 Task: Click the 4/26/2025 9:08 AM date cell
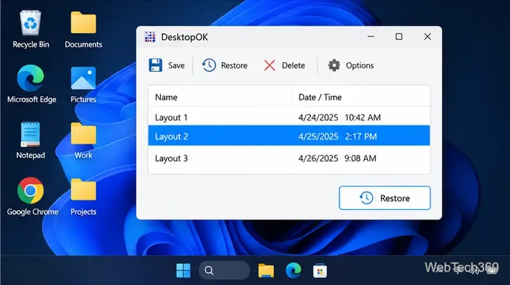point(337,158)
